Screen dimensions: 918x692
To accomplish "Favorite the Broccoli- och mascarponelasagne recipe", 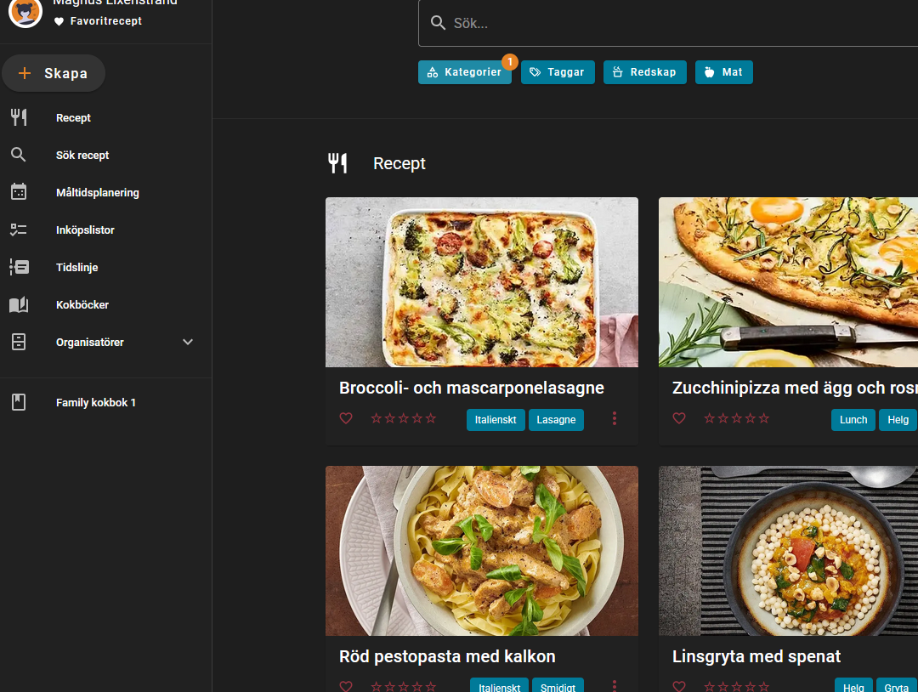I will [x=346, y=418].
